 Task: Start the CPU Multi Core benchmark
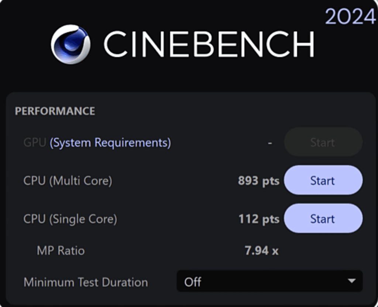click(323, 181)
